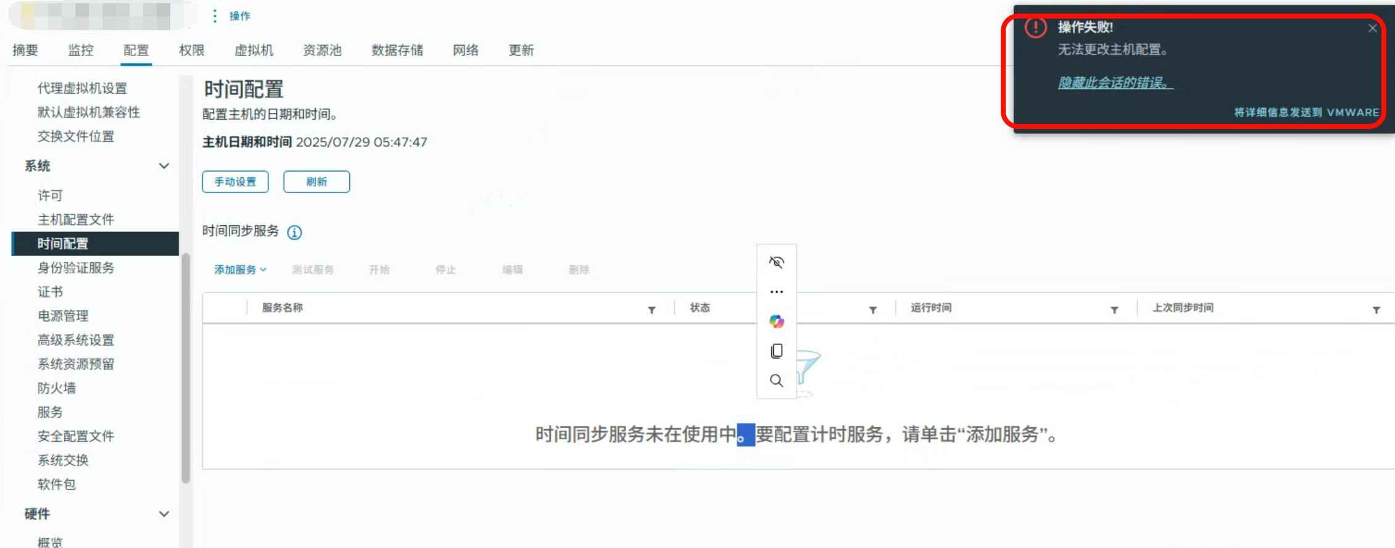This screenshot has height=548, width=1395.
Task: Filter the 运行时间 column
Action: click(x=1114, y=310)
